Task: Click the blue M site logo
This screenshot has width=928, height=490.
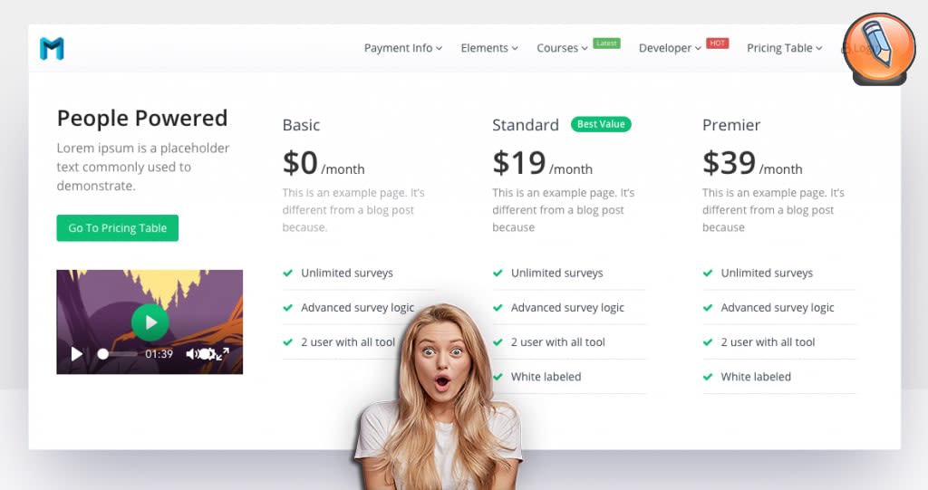Action: click(x=52, y=48)
